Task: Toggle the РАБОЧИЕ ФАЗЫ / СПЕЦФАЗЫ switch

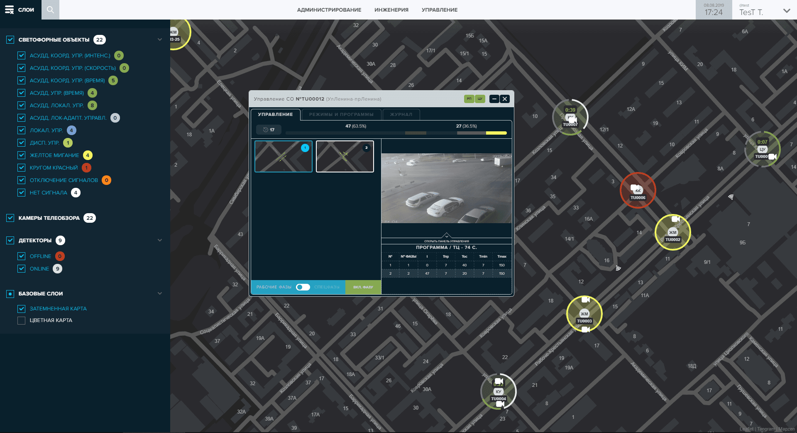Action: [x=303, y=287]
